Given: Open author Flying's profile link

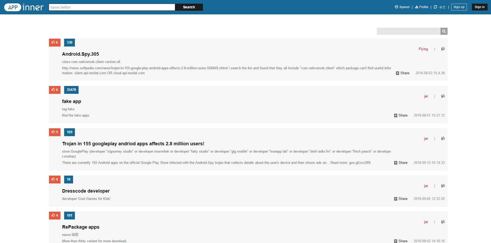Looking at the screenshot, I should (x=423, y=49).
